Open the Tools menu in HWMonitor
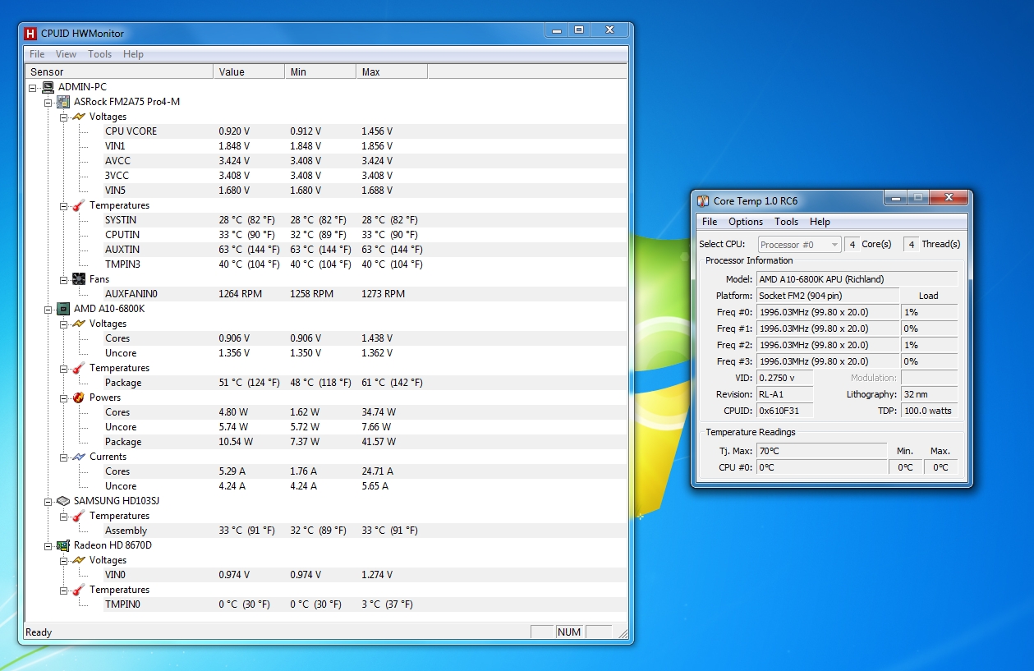Viewport: 1034px width, 671px height. pos(99,54)
